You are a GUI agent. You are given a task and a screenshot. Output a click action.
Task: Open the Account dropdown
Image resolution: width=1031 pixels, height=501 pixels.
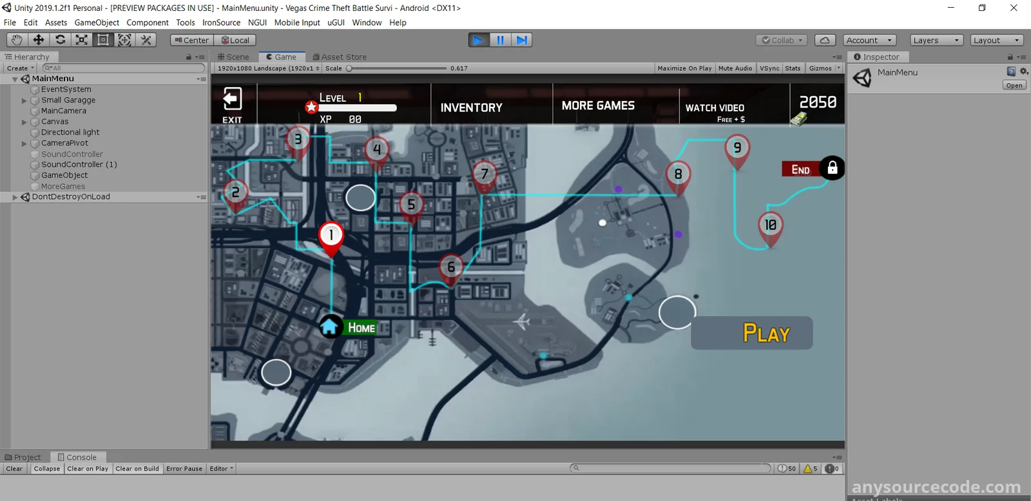point(869,40)
